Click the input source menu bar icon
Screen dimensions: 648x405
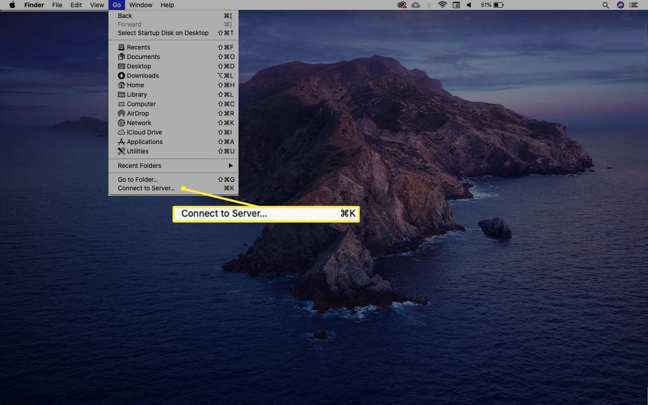tap(456, 5)
